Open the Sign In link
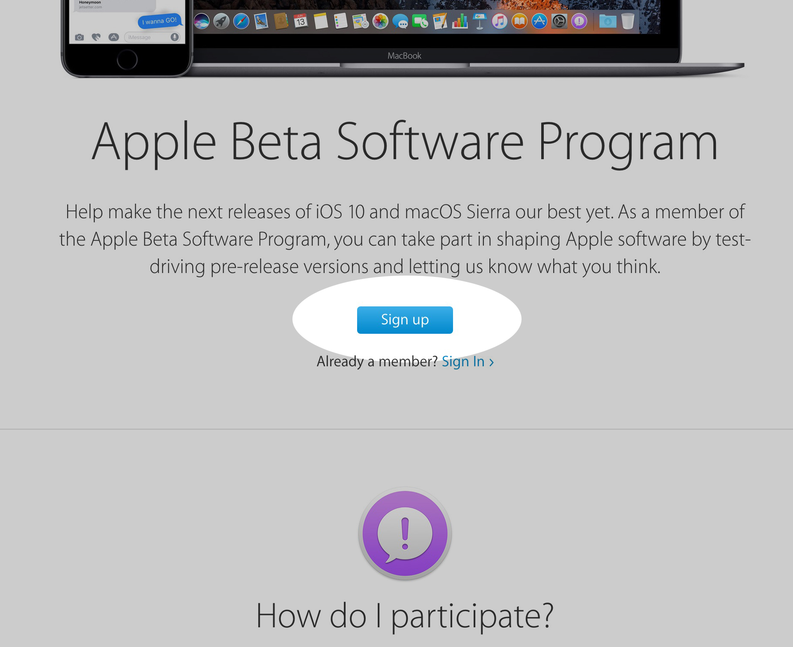Image resolution: width=793 pixels, height=647 pixels. click(x=467, y=362)
